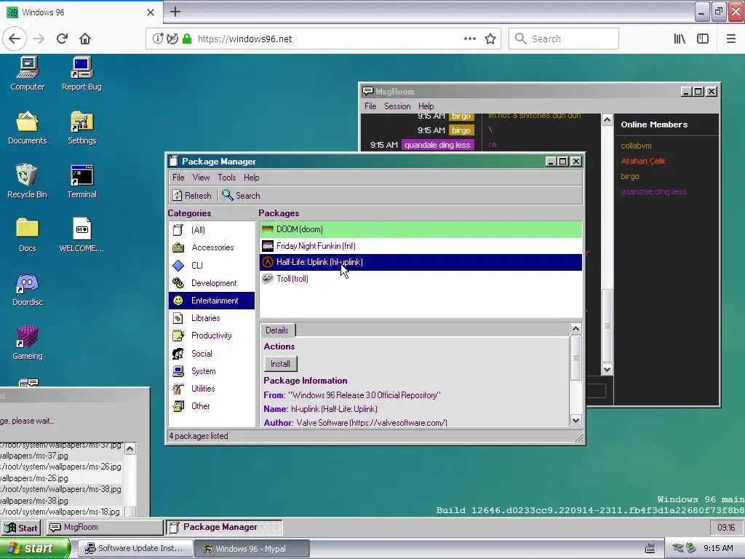This screenshot has width=745, height=559.
Task: Open a new browser tab
Action: coord(175,12)
